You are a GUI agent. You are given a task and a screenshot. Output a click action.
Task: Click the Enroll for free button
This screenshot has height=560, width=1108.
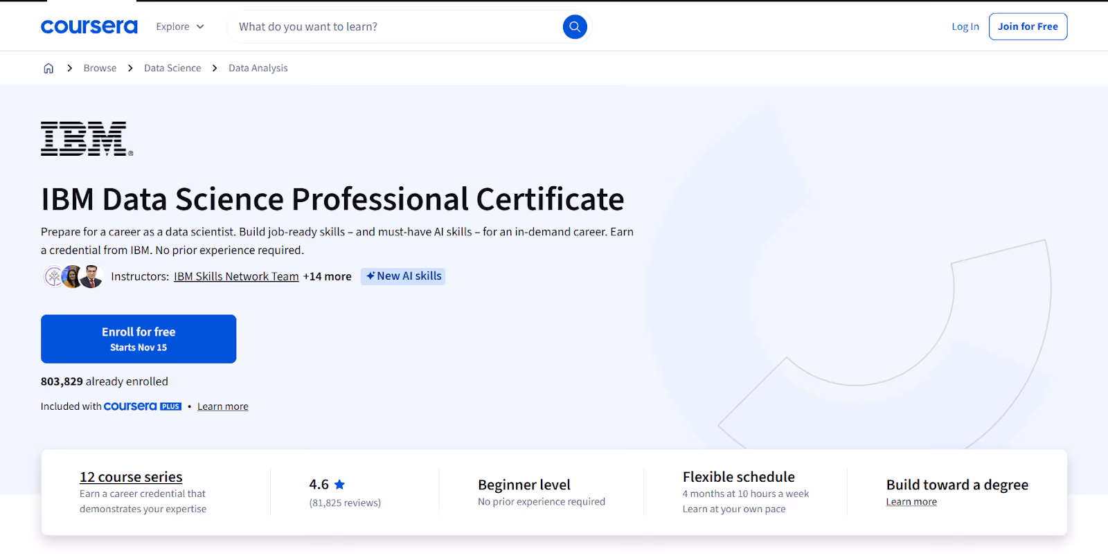pyautogui.click(x=138, y=339)
